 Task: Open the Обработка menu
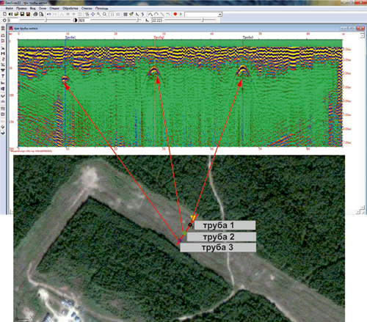70,8
